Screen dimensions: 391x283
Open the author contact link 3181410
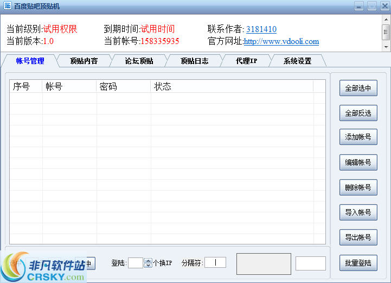point(261,29)
